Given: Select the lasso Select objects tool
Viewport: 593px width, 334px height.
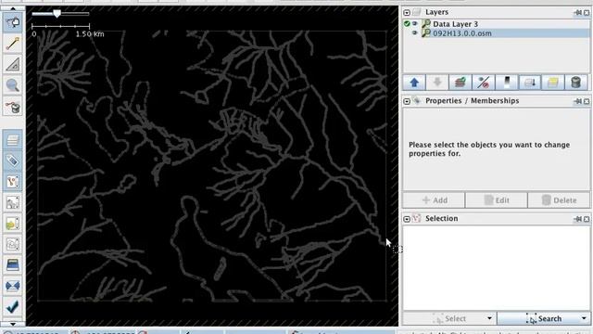Looking at the screenshot, I should click(13, 22).
